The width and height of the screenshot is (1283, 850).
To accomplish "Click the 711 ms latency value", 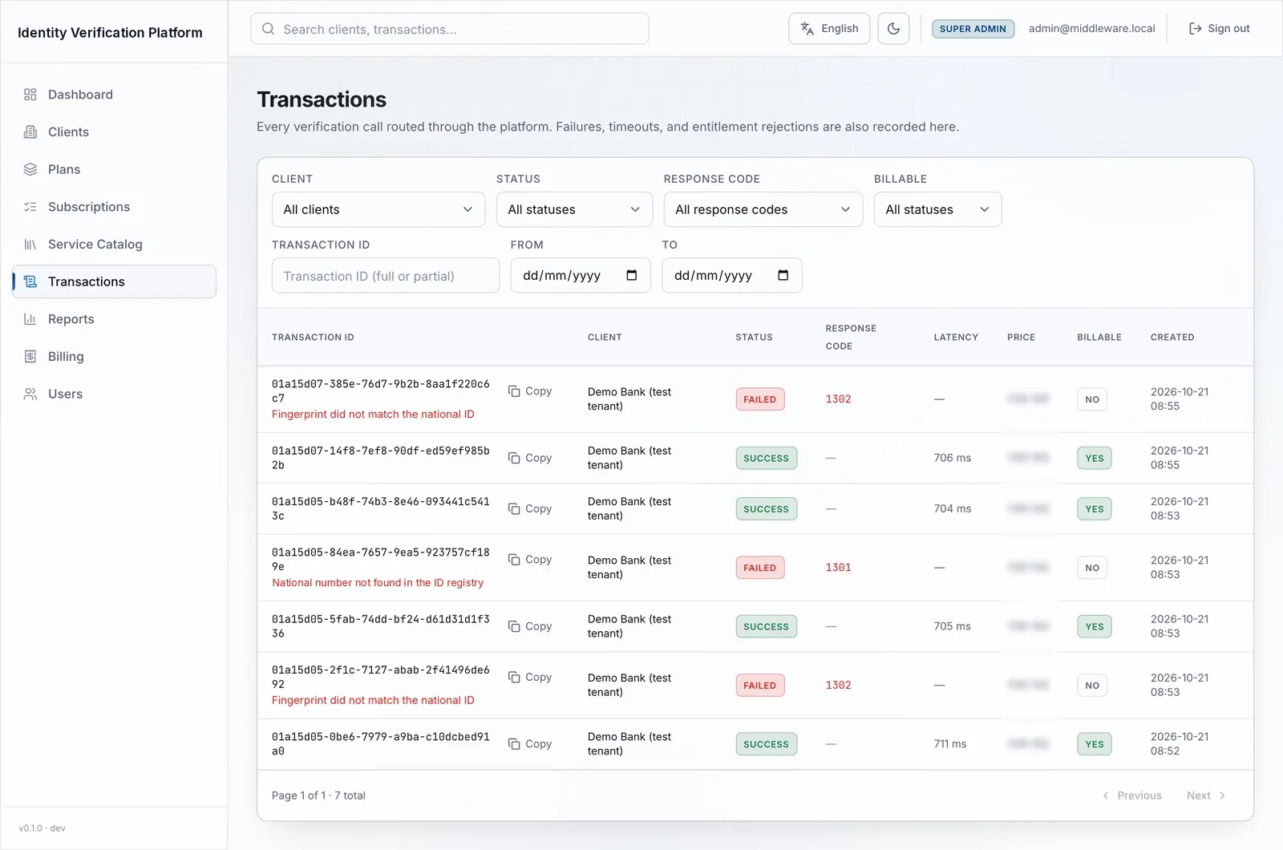I will 950,744.
